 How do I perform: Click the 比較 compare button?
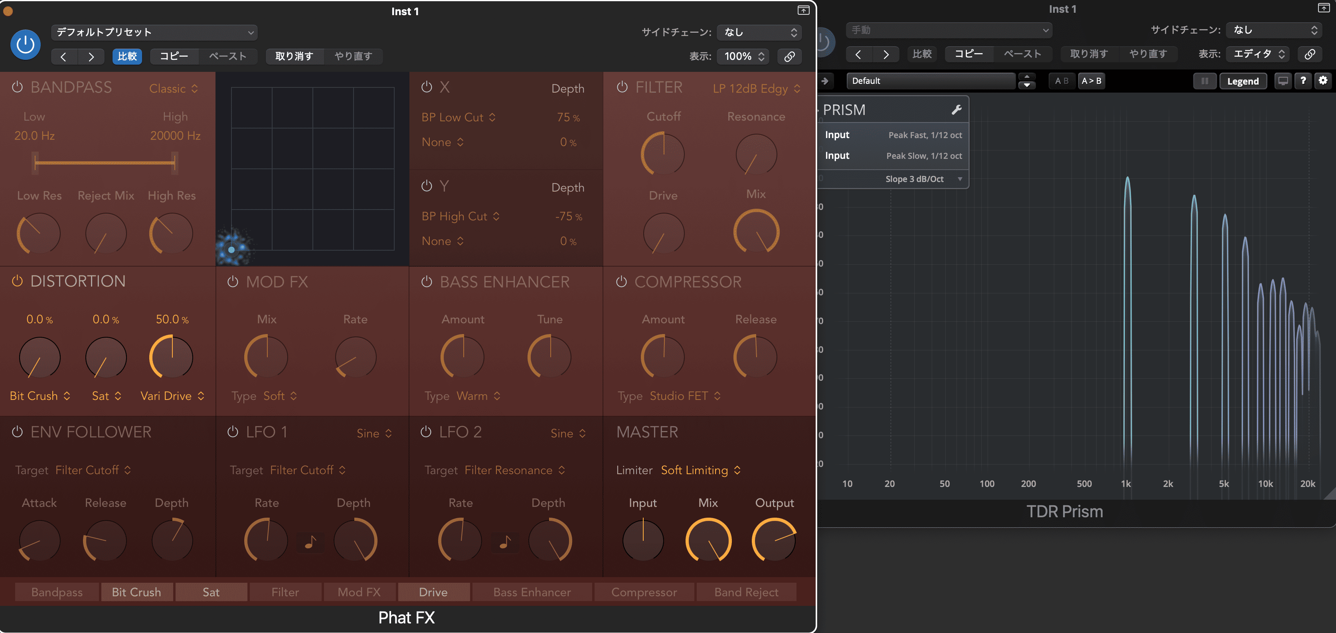pos(127,57)
